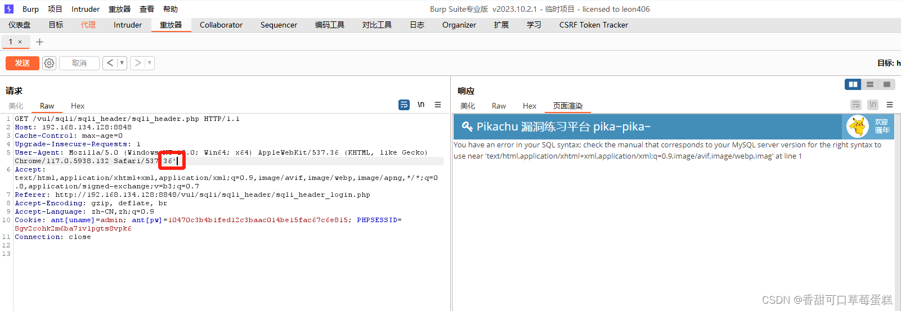Select Repeater tab numbered 1
The height and width of the screenshot is (311, 901).
pos(11,42)
